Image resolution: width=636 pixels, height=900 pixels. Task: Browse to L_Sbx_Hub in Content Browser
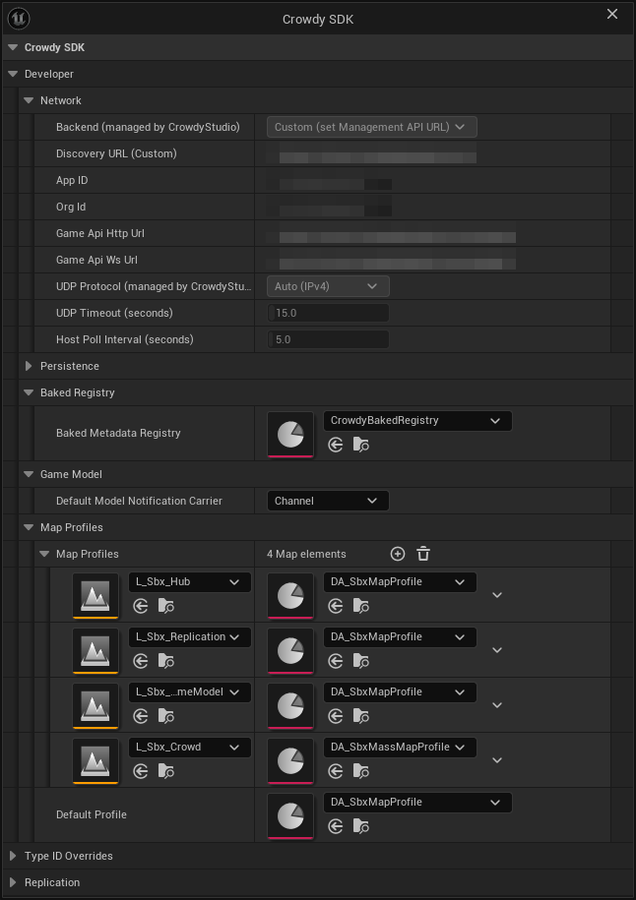[x=166, y=606]
